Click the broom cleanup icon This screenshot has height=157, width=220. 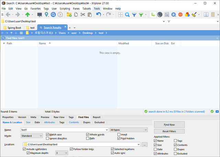tap(194, 14)
